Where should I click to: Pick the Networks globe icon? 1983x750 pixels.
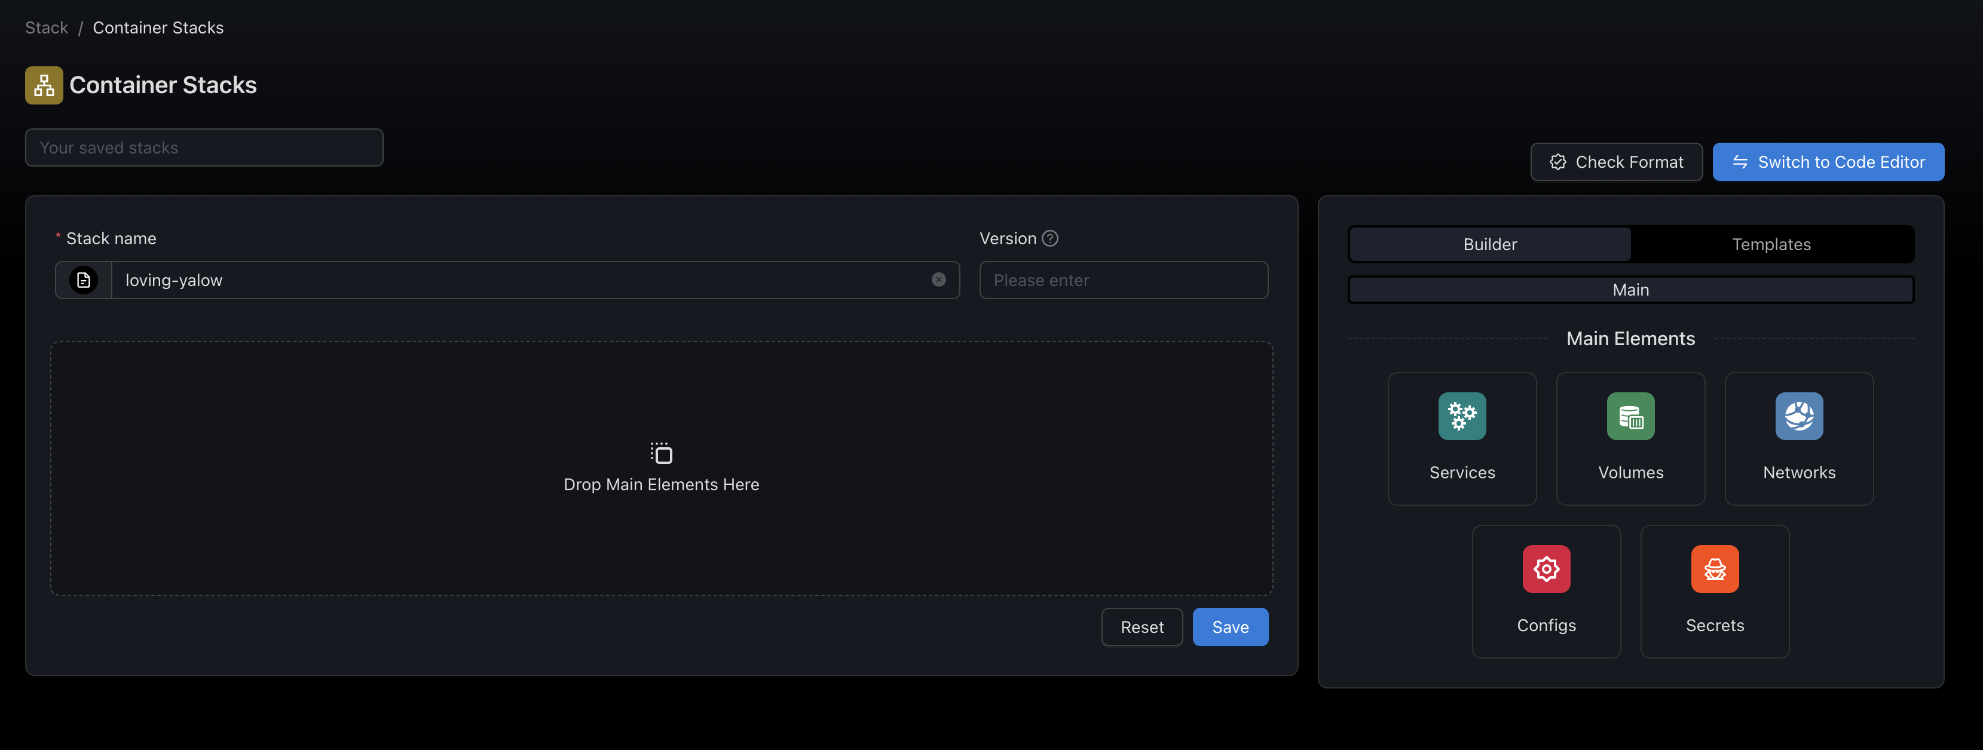pyautogui.click(x=1798, y=416)
